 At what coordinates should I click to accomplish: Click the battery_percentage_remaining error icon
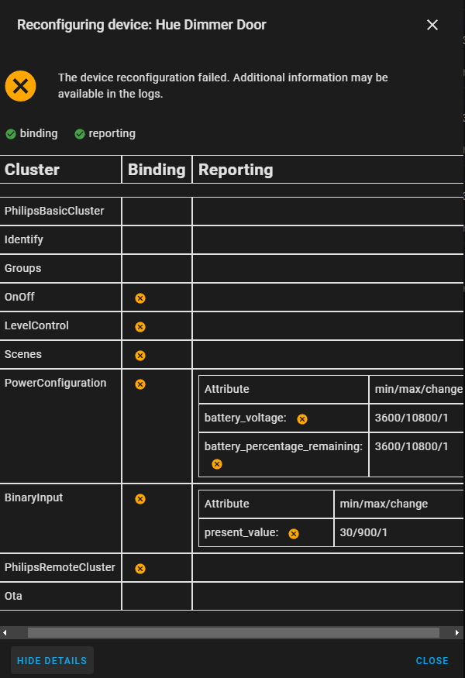point(216,463)
